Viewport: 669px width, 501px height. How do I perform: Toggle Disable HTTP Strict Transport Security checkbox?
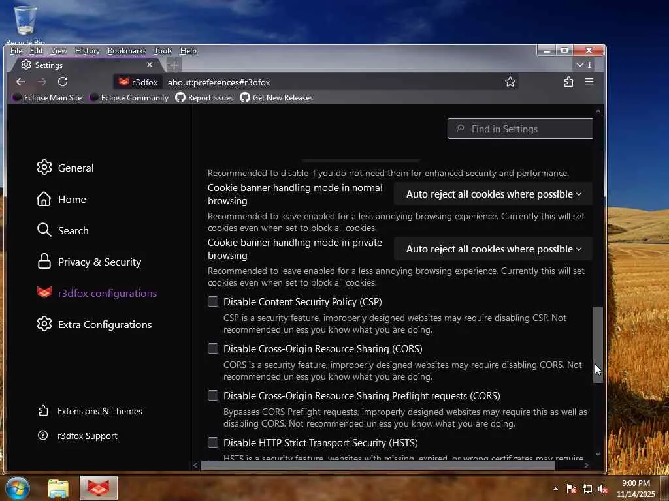(213, 442)
